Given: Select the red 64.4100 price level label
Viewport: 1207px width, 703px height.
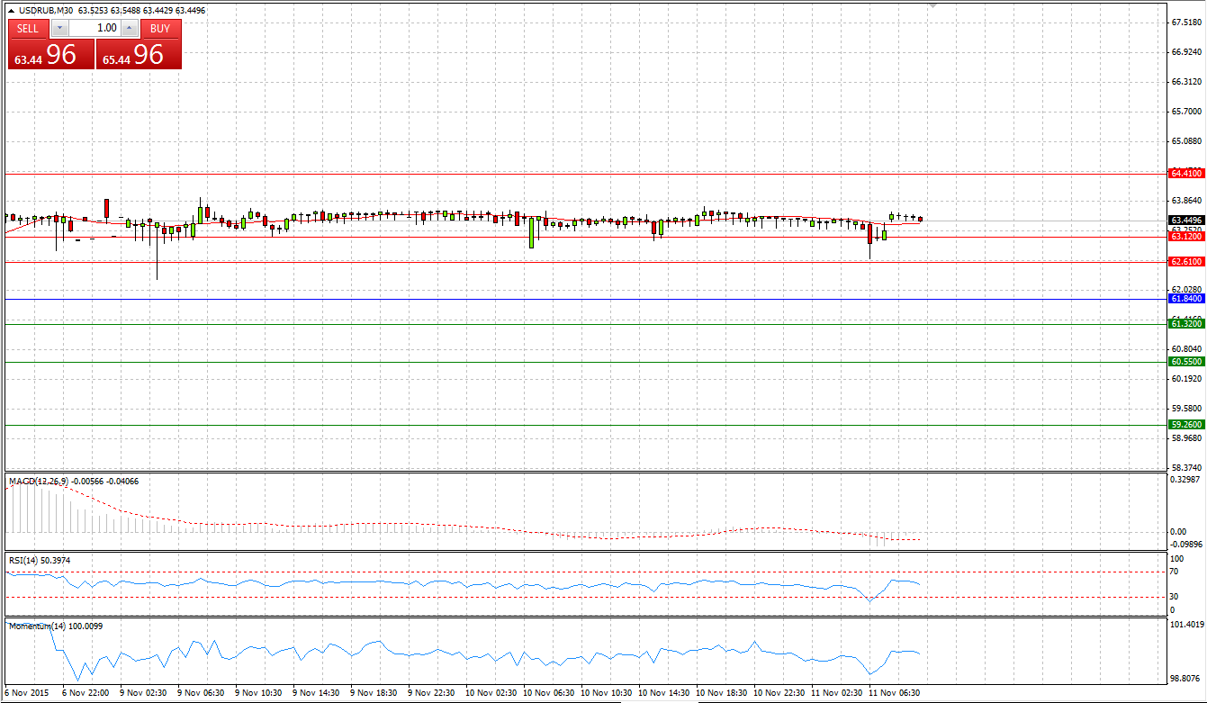Looking at the screenshot, I should point(1186,173).
